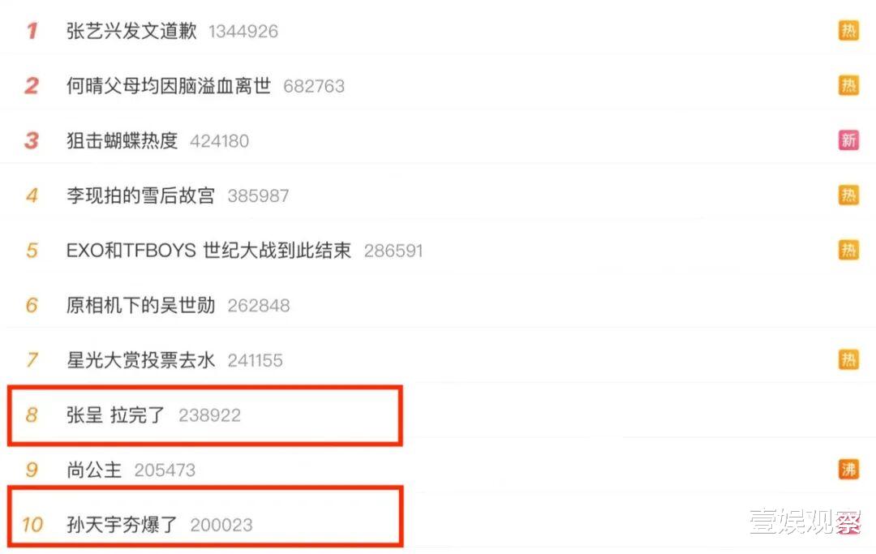Click the 壹娱观察 watermark logo
876x554 pixels.
805,521
